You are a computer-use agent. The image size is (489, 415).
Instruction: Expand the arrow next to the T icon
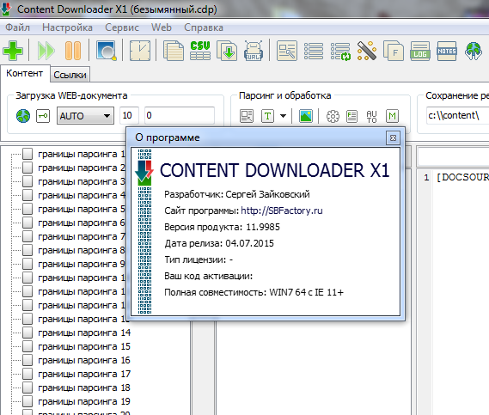283,116
